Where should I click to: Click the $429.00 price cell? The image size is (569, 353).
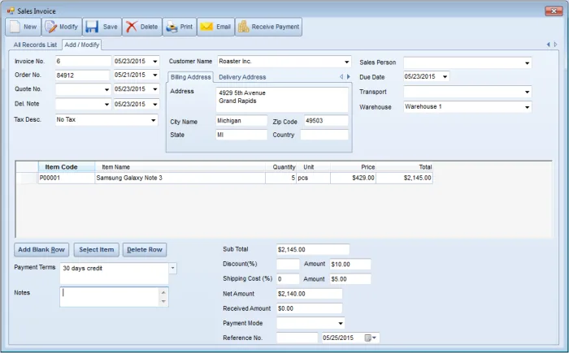pyautogui.click(x=353, y=178)
